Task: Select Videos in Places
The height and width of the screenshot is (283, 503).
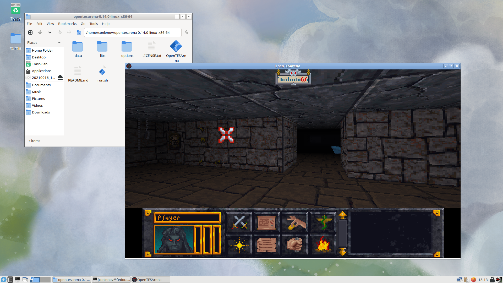Action: click(44, 105)
